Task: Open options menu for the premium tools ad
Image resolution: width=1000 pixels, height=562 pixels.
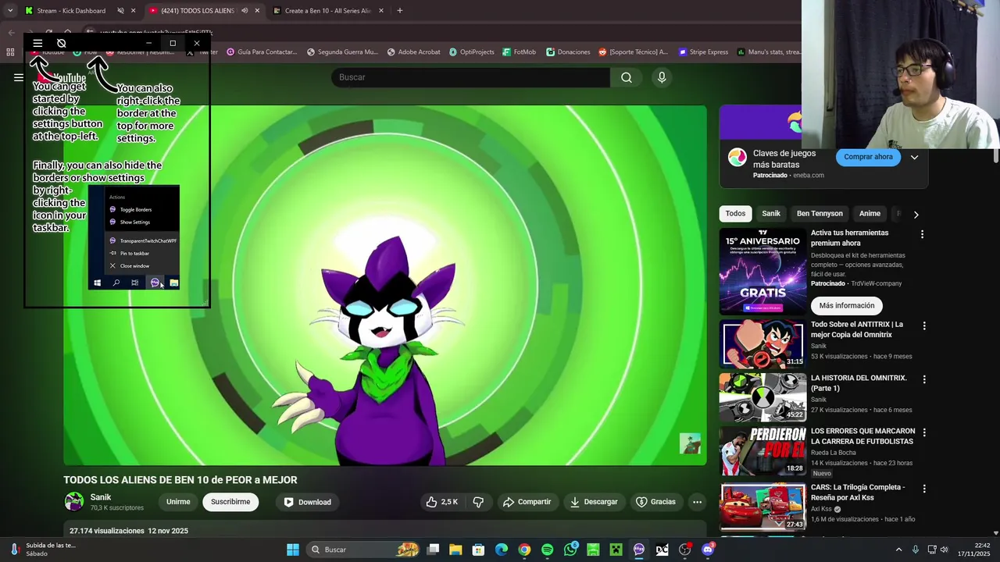Action: pyautogui.click(x=922, y=234)
